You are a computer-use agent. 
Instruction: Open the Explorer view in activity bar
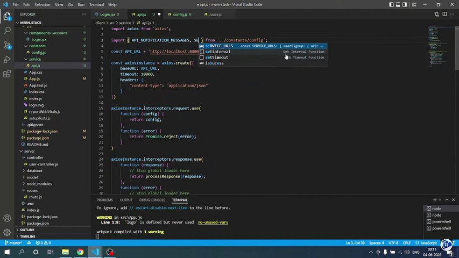point(7,16)
